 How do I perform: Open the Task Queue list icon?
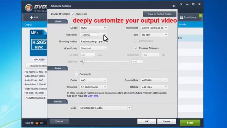pyautogui.click(x=182, y=17)
